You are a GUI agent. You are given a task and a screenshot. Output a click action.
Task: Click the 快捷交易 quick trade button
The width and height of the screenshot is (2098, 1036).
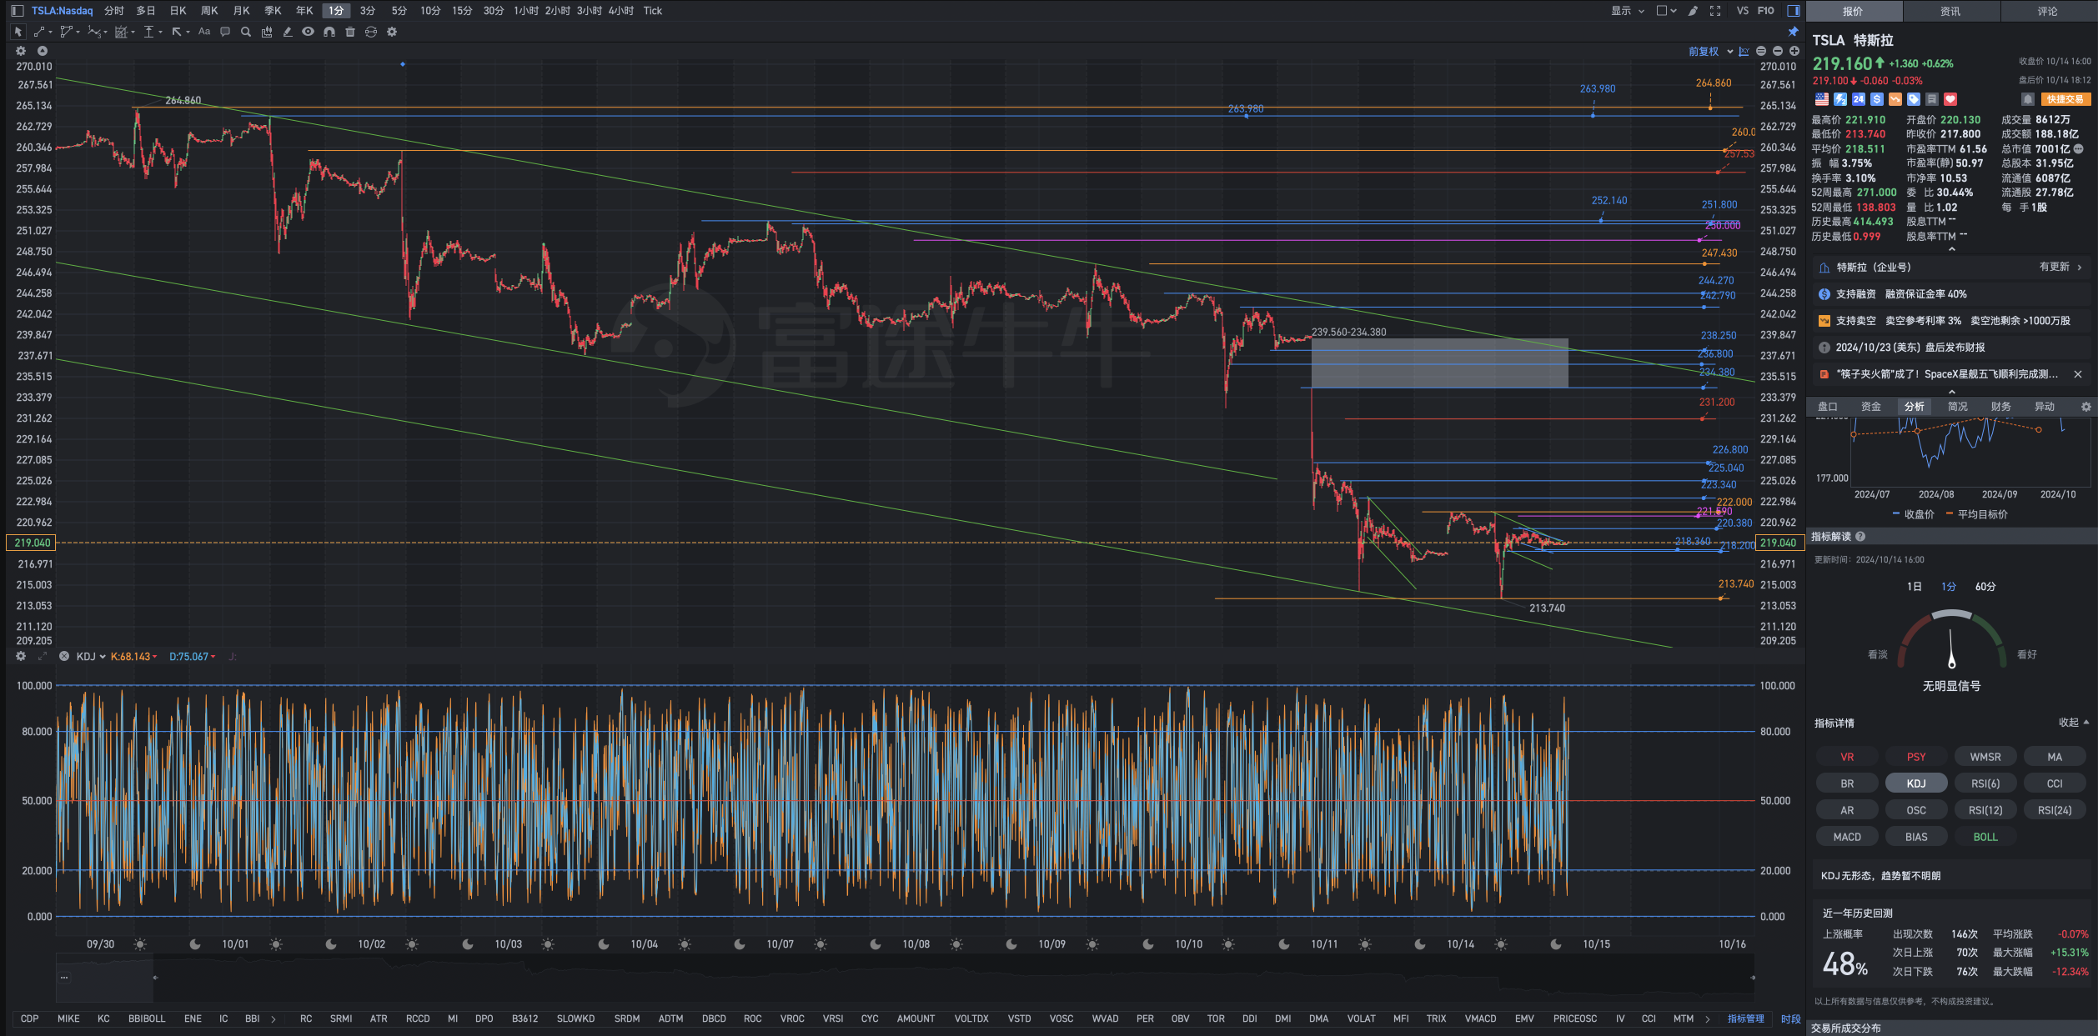pos(2065,99)
